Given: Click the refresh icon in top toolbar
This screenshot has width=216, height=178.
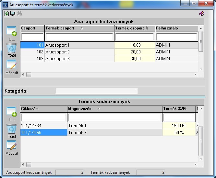Looking at the screenshot, I should click(6, 14).
